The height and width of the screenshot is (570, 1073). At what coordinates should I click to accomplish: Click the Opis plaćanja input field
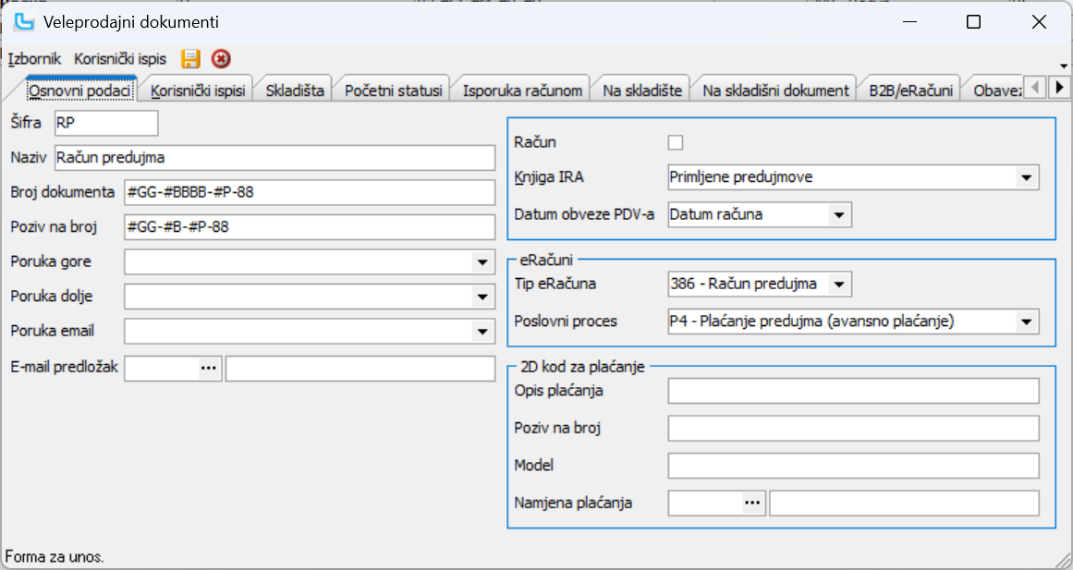853,391
